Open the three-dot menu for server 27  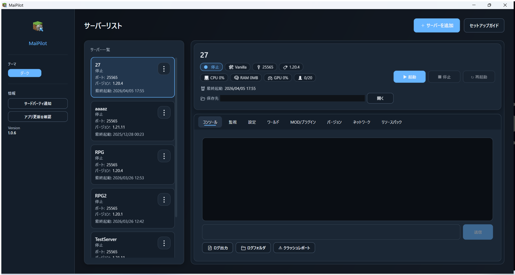(164, 69)
